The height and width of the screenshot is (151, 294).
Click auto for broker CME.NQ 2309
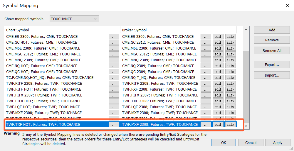(x=231, y=66)
